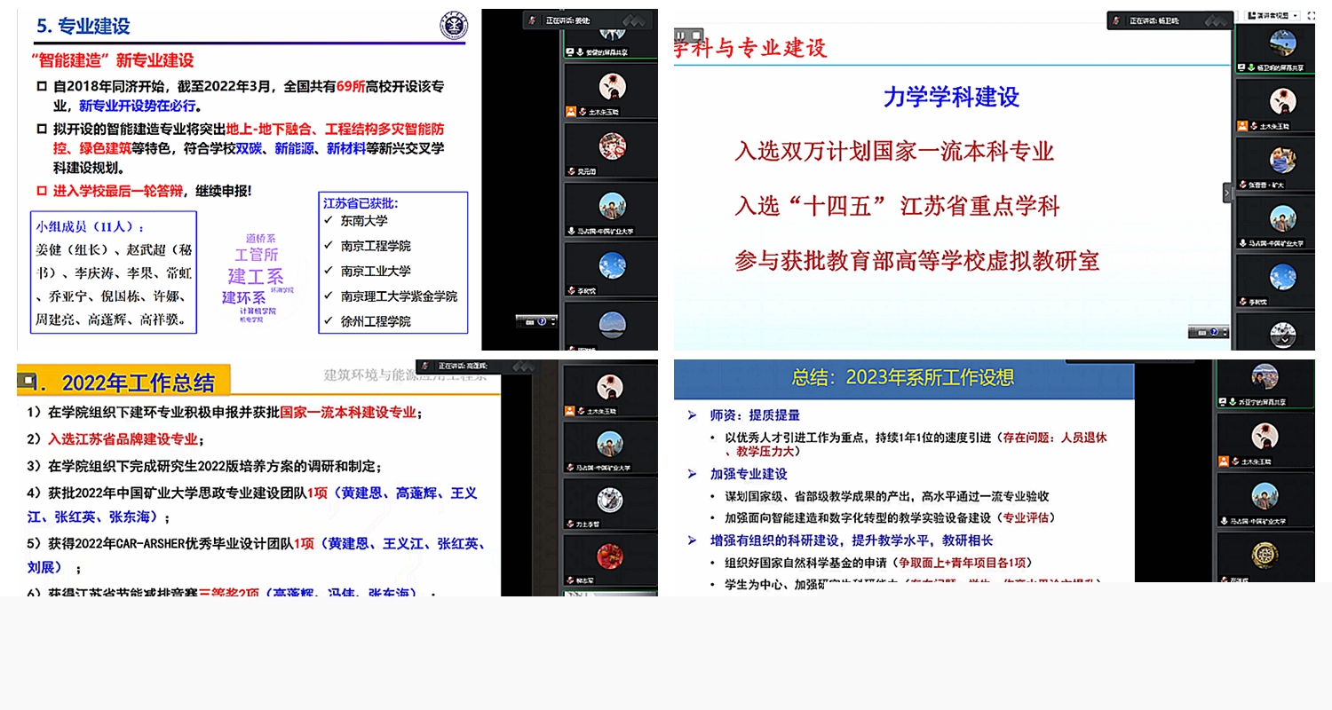Click muted mic icon of 张晋香·矿大
1332x710 pixels.
coord(1241,185)
